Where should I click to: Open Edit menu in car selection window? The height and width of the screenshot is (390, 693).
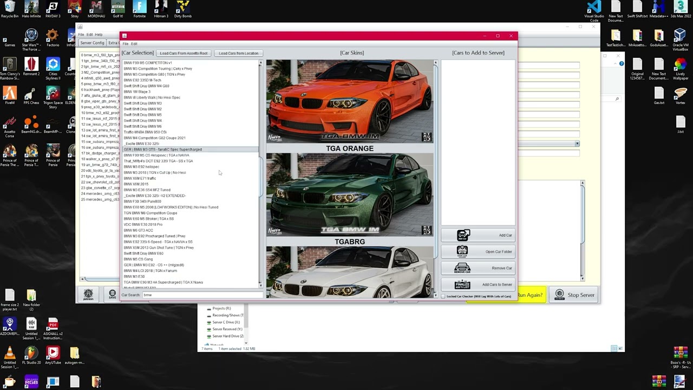click(134, 44)
